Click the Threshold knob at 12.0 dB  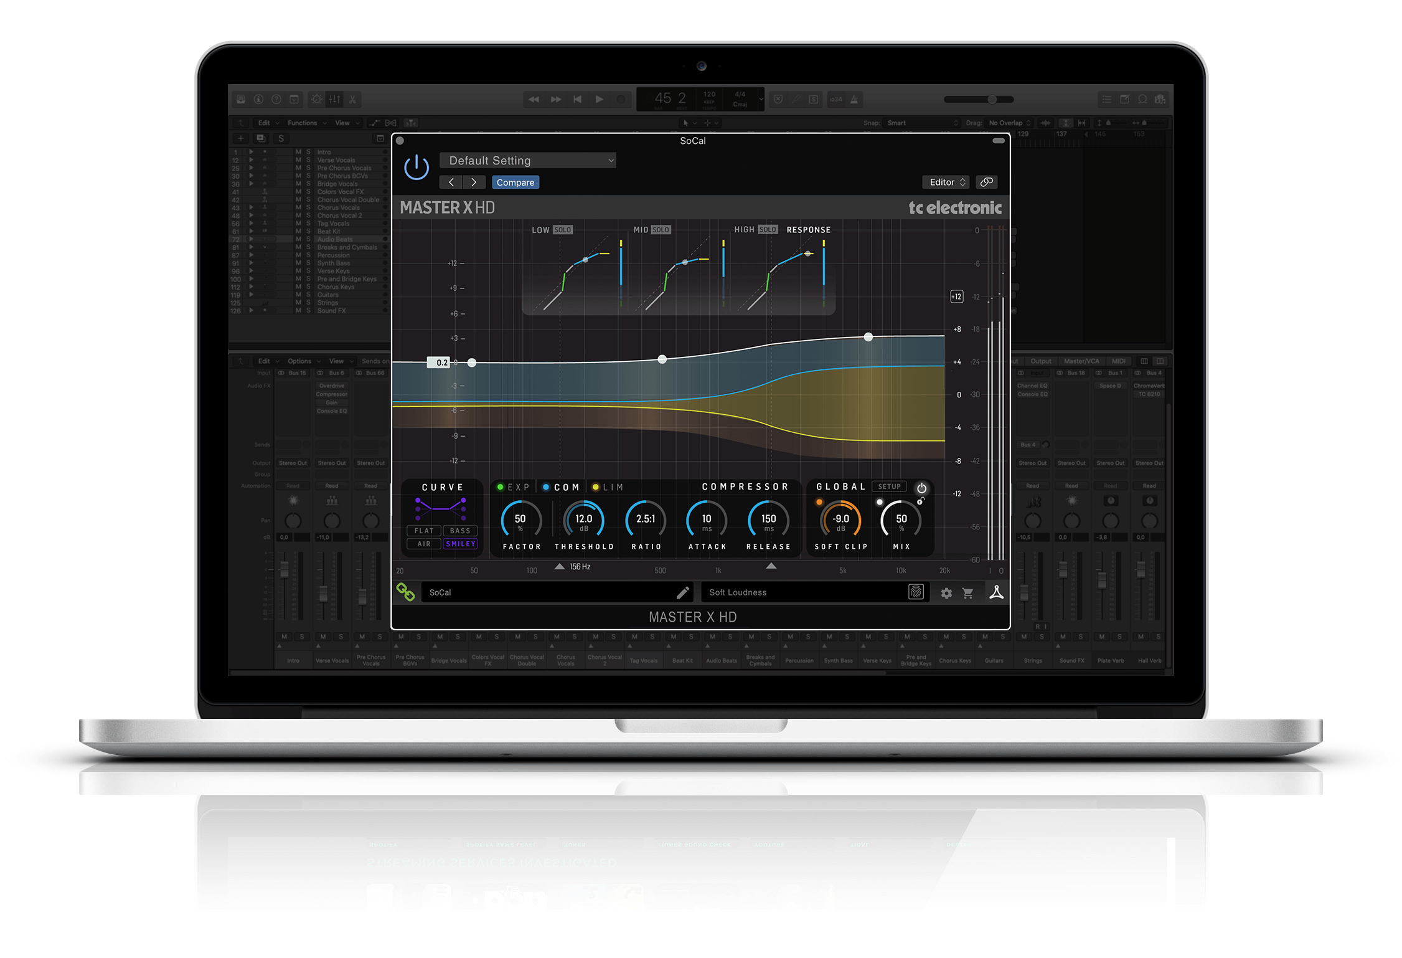click(x=584, y=520)
